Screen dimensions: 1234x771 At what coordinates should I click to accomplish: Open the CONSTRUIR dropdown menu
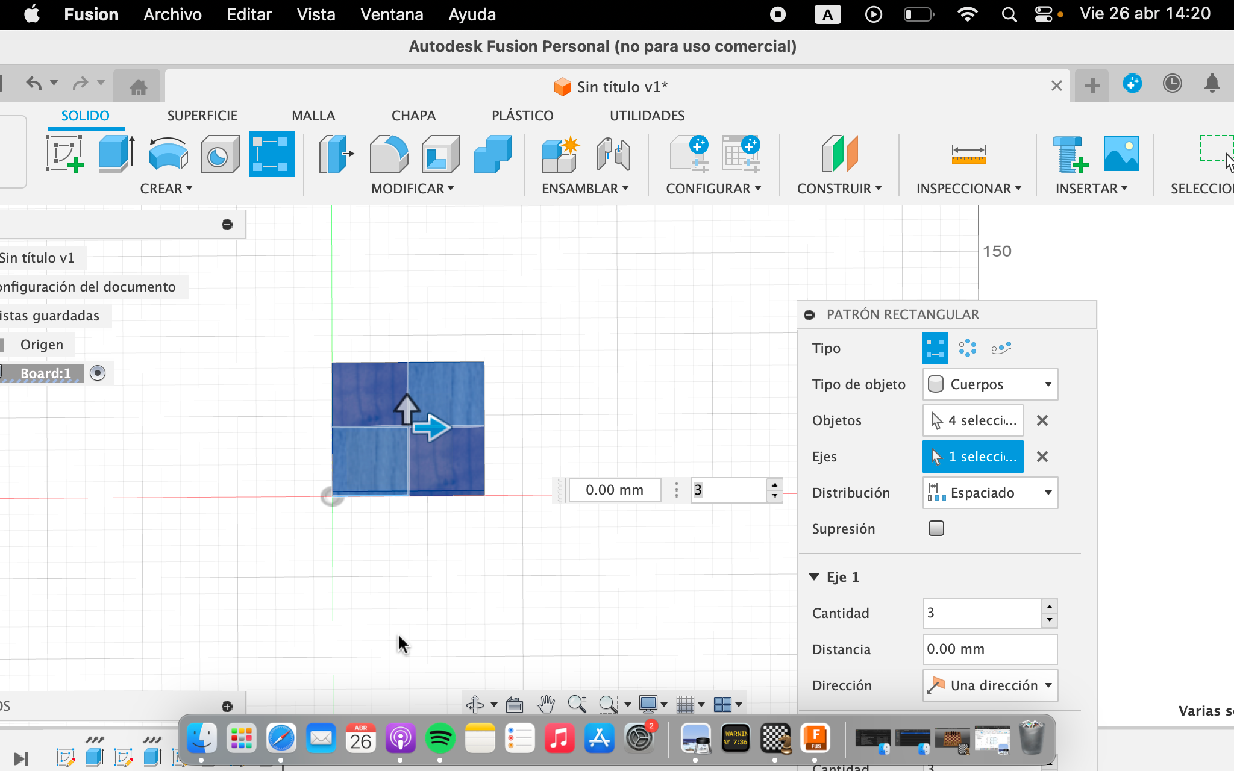(839, 189)
